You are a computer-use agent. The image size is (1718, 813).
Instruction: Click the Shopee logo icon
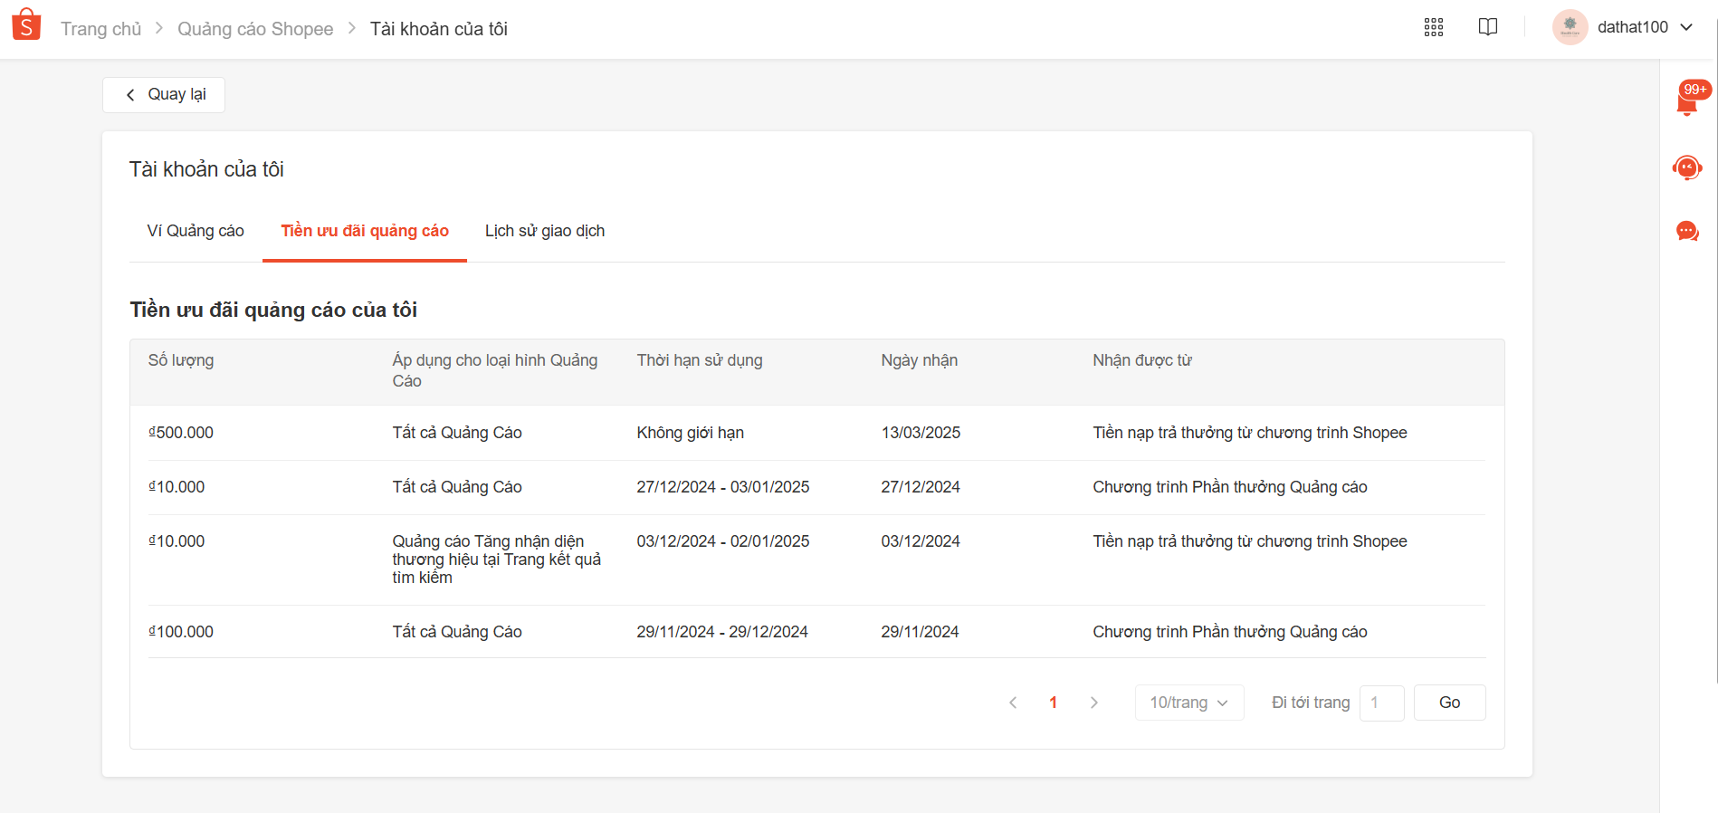click(x=26, y=25)
